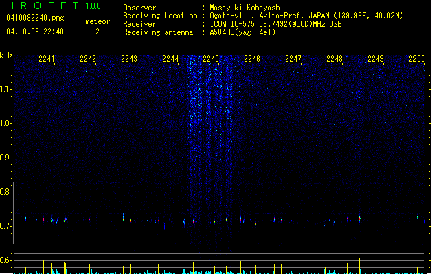Select the observer name Masayuki Kobayashi
Viewport: 432px width, 274px height.
247,8
